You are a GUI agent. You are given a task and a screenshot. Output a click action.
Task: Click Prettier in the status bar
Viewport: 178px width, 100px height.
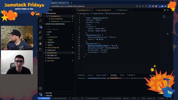[161, 98]
